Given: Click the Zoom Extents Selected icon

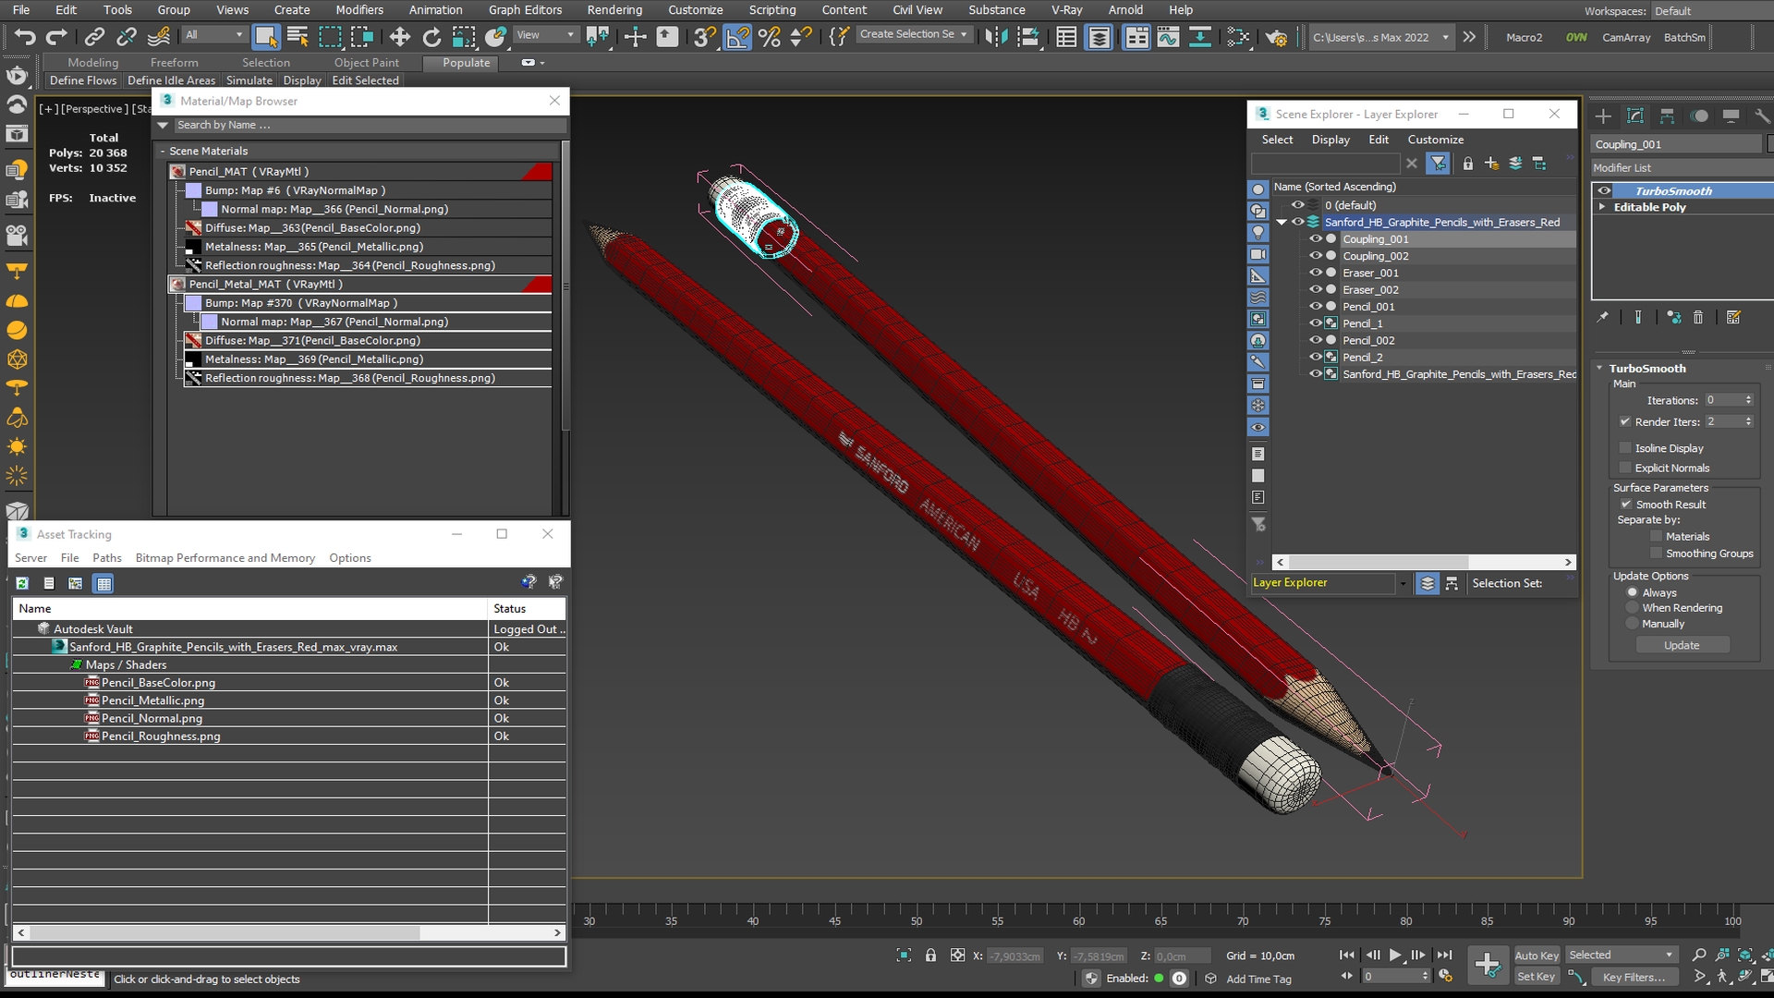Looking at the screenshot, I should [1745, 955].
